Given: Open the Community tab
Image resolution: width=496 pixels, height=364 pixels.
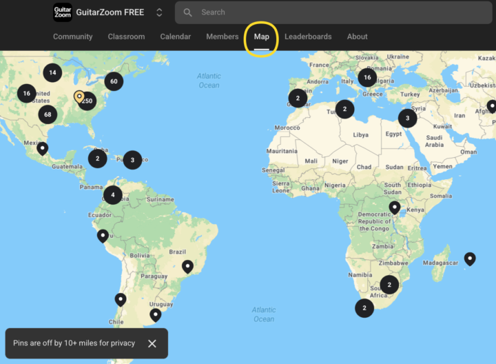Looking at the screenshot, I should click(x=72, y=37).
